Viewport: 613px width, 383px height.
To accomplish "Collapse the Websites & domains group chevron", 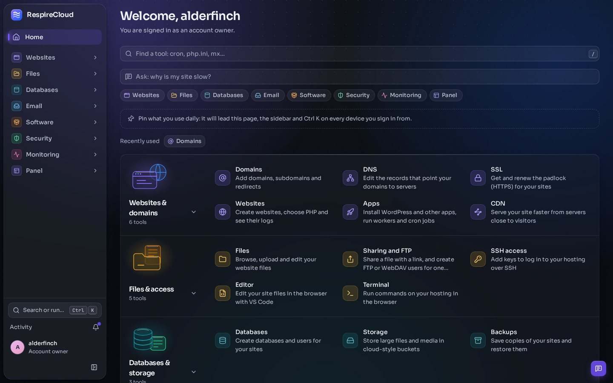I will click(194, 212).
